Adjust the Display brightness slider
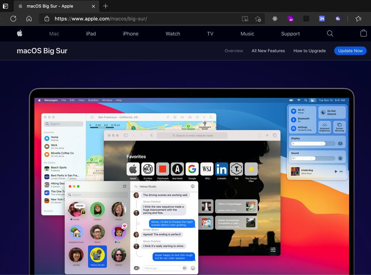This screenshot has height=275, width=371. click(313, 144)
